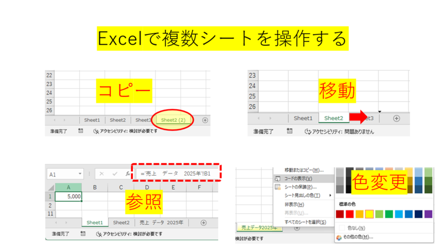This screenshot has width=446, height=251.
Task: Click the cancel X icon in the formula bar
Action: click(101, 174)
